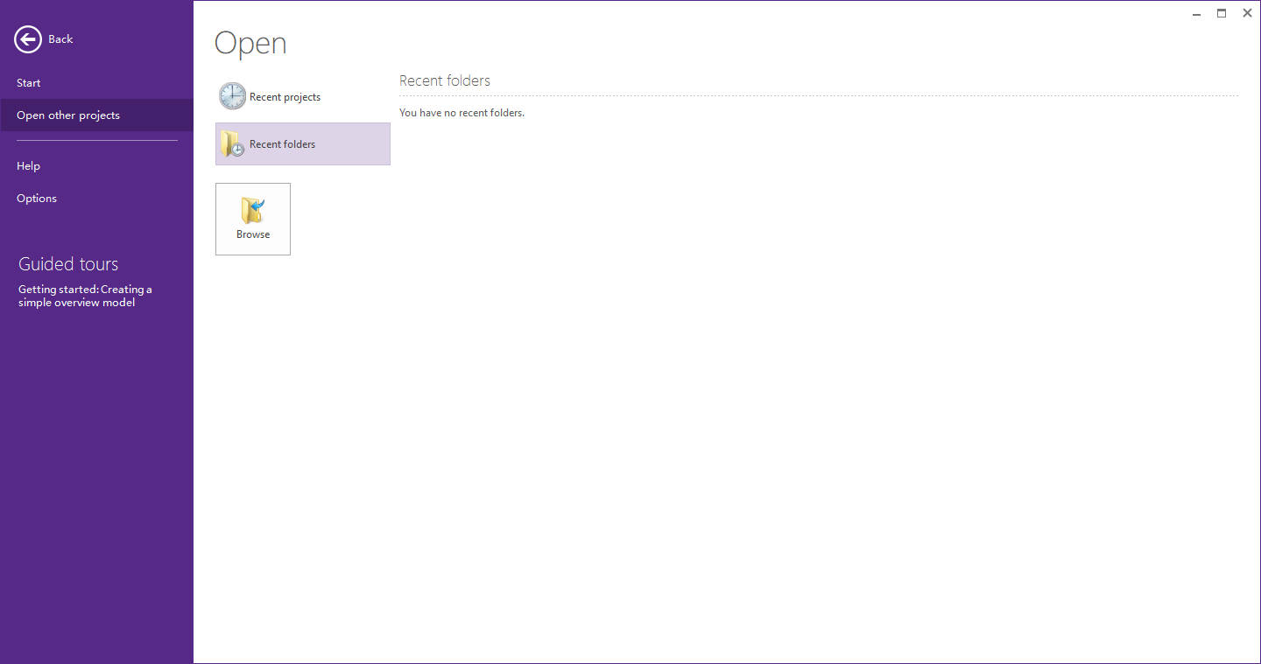Click the clock icon for Recent projects
1261x664 pixels.
pos(232,96)
